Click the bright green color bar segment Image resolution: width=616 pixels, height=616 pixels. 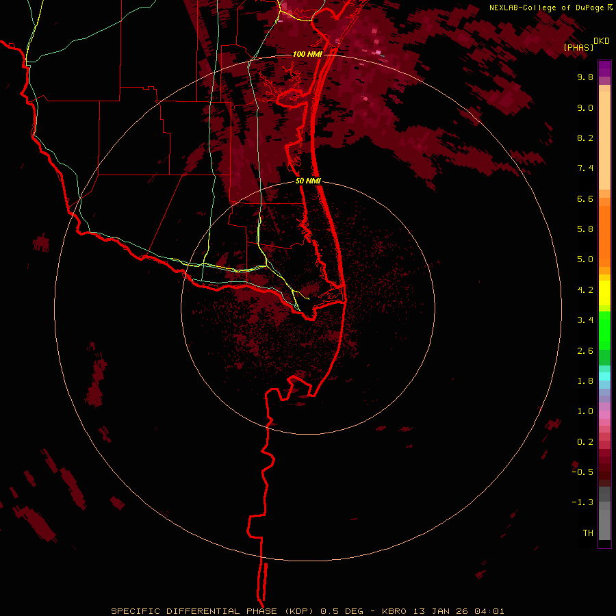[x=604, y=331]
